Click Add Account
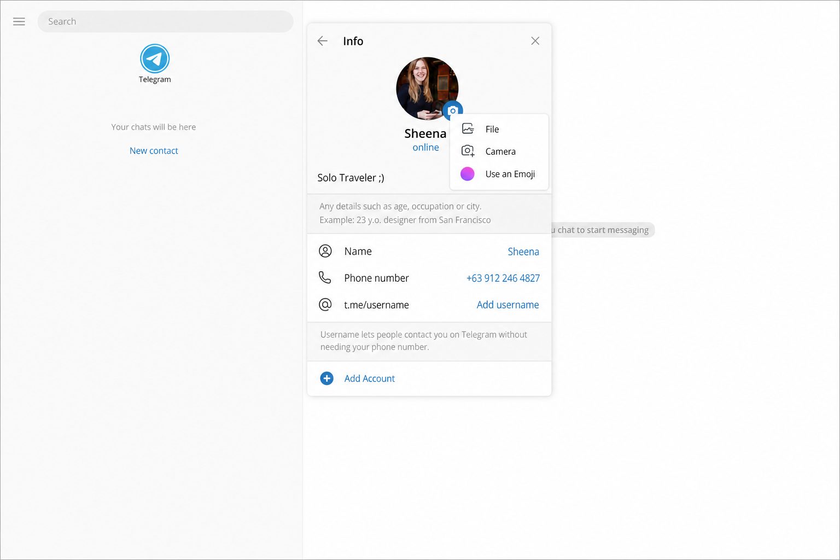The height and width of the screenshot is (560, 840). 429,378
